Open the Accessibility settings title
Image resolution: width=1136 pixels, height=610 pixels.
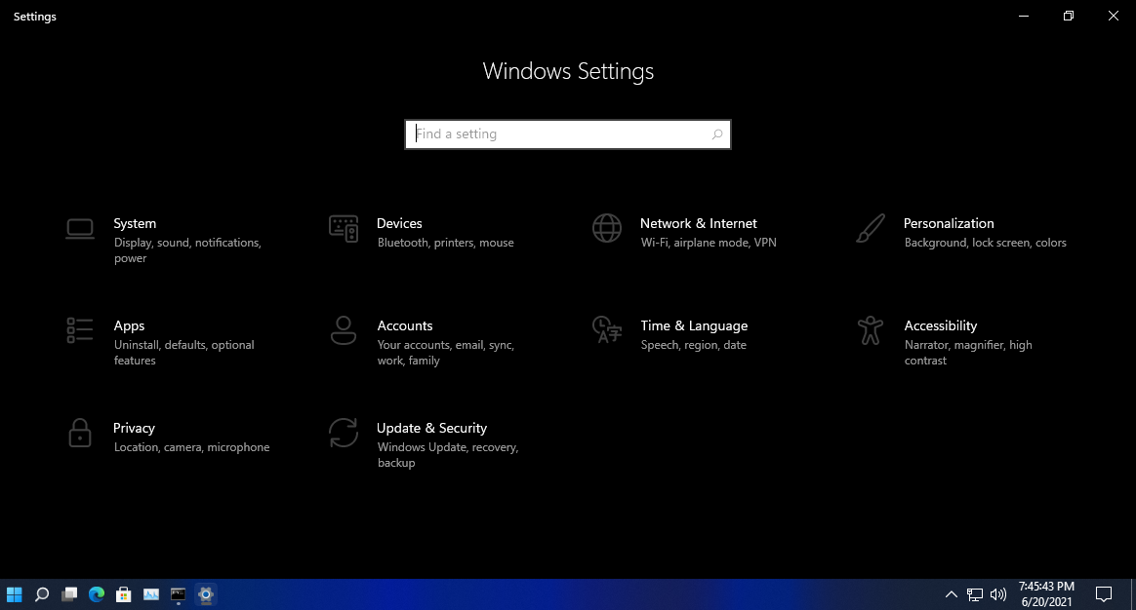pos(941,325)
